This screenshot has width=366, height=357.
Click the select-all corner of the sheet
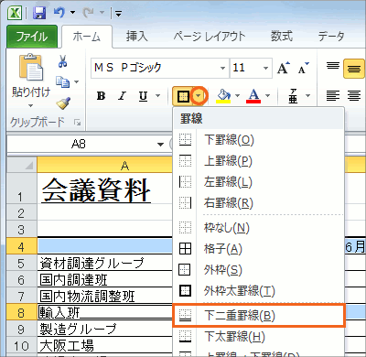(22, 165)
